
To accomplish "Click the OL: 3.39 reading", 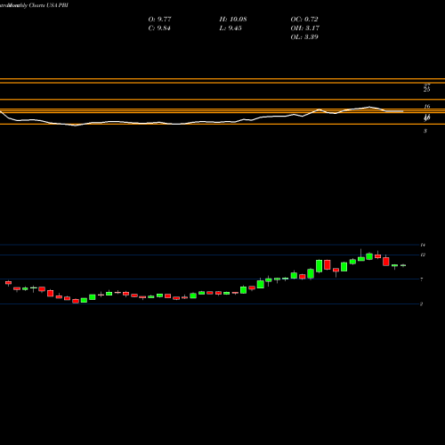I will (x=304, y=37).
